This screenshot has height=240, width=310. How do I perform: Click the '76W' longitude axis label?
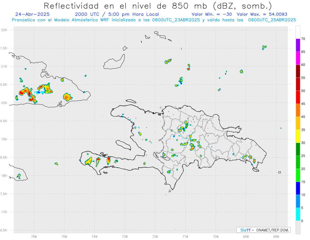tap(34, 237)
